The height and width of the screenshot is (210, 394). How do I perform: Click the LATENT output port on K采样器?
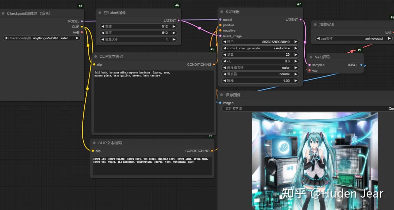point(301,19)
